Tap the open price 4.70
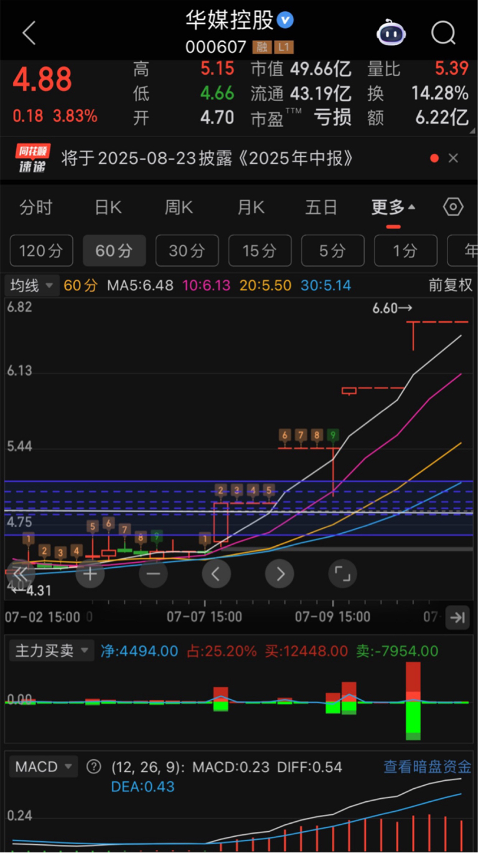Screen dimensions: 478x853 (217, 117)
